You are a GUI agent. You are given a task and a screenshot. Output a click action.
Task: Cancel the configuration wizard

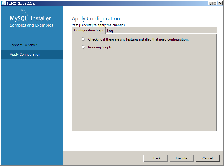208,158
